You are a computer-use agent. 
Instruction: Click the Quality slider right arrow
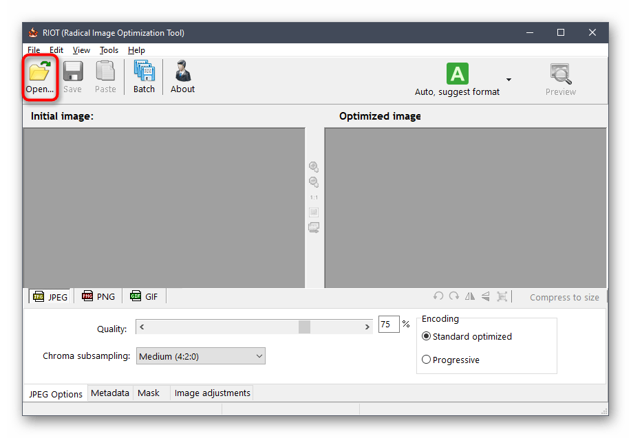367,327
